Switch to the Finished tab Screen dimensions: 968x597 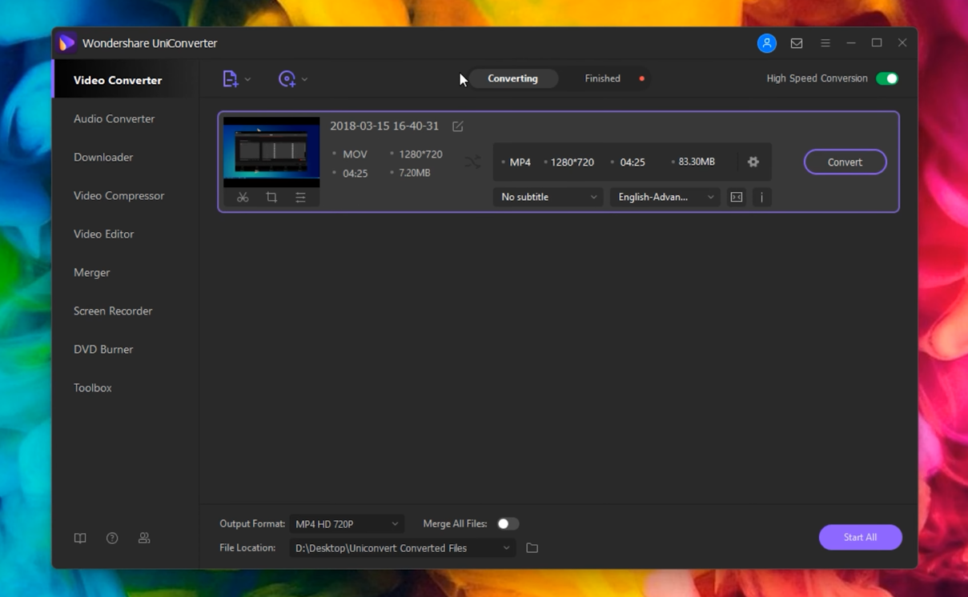tap(602, 78)
